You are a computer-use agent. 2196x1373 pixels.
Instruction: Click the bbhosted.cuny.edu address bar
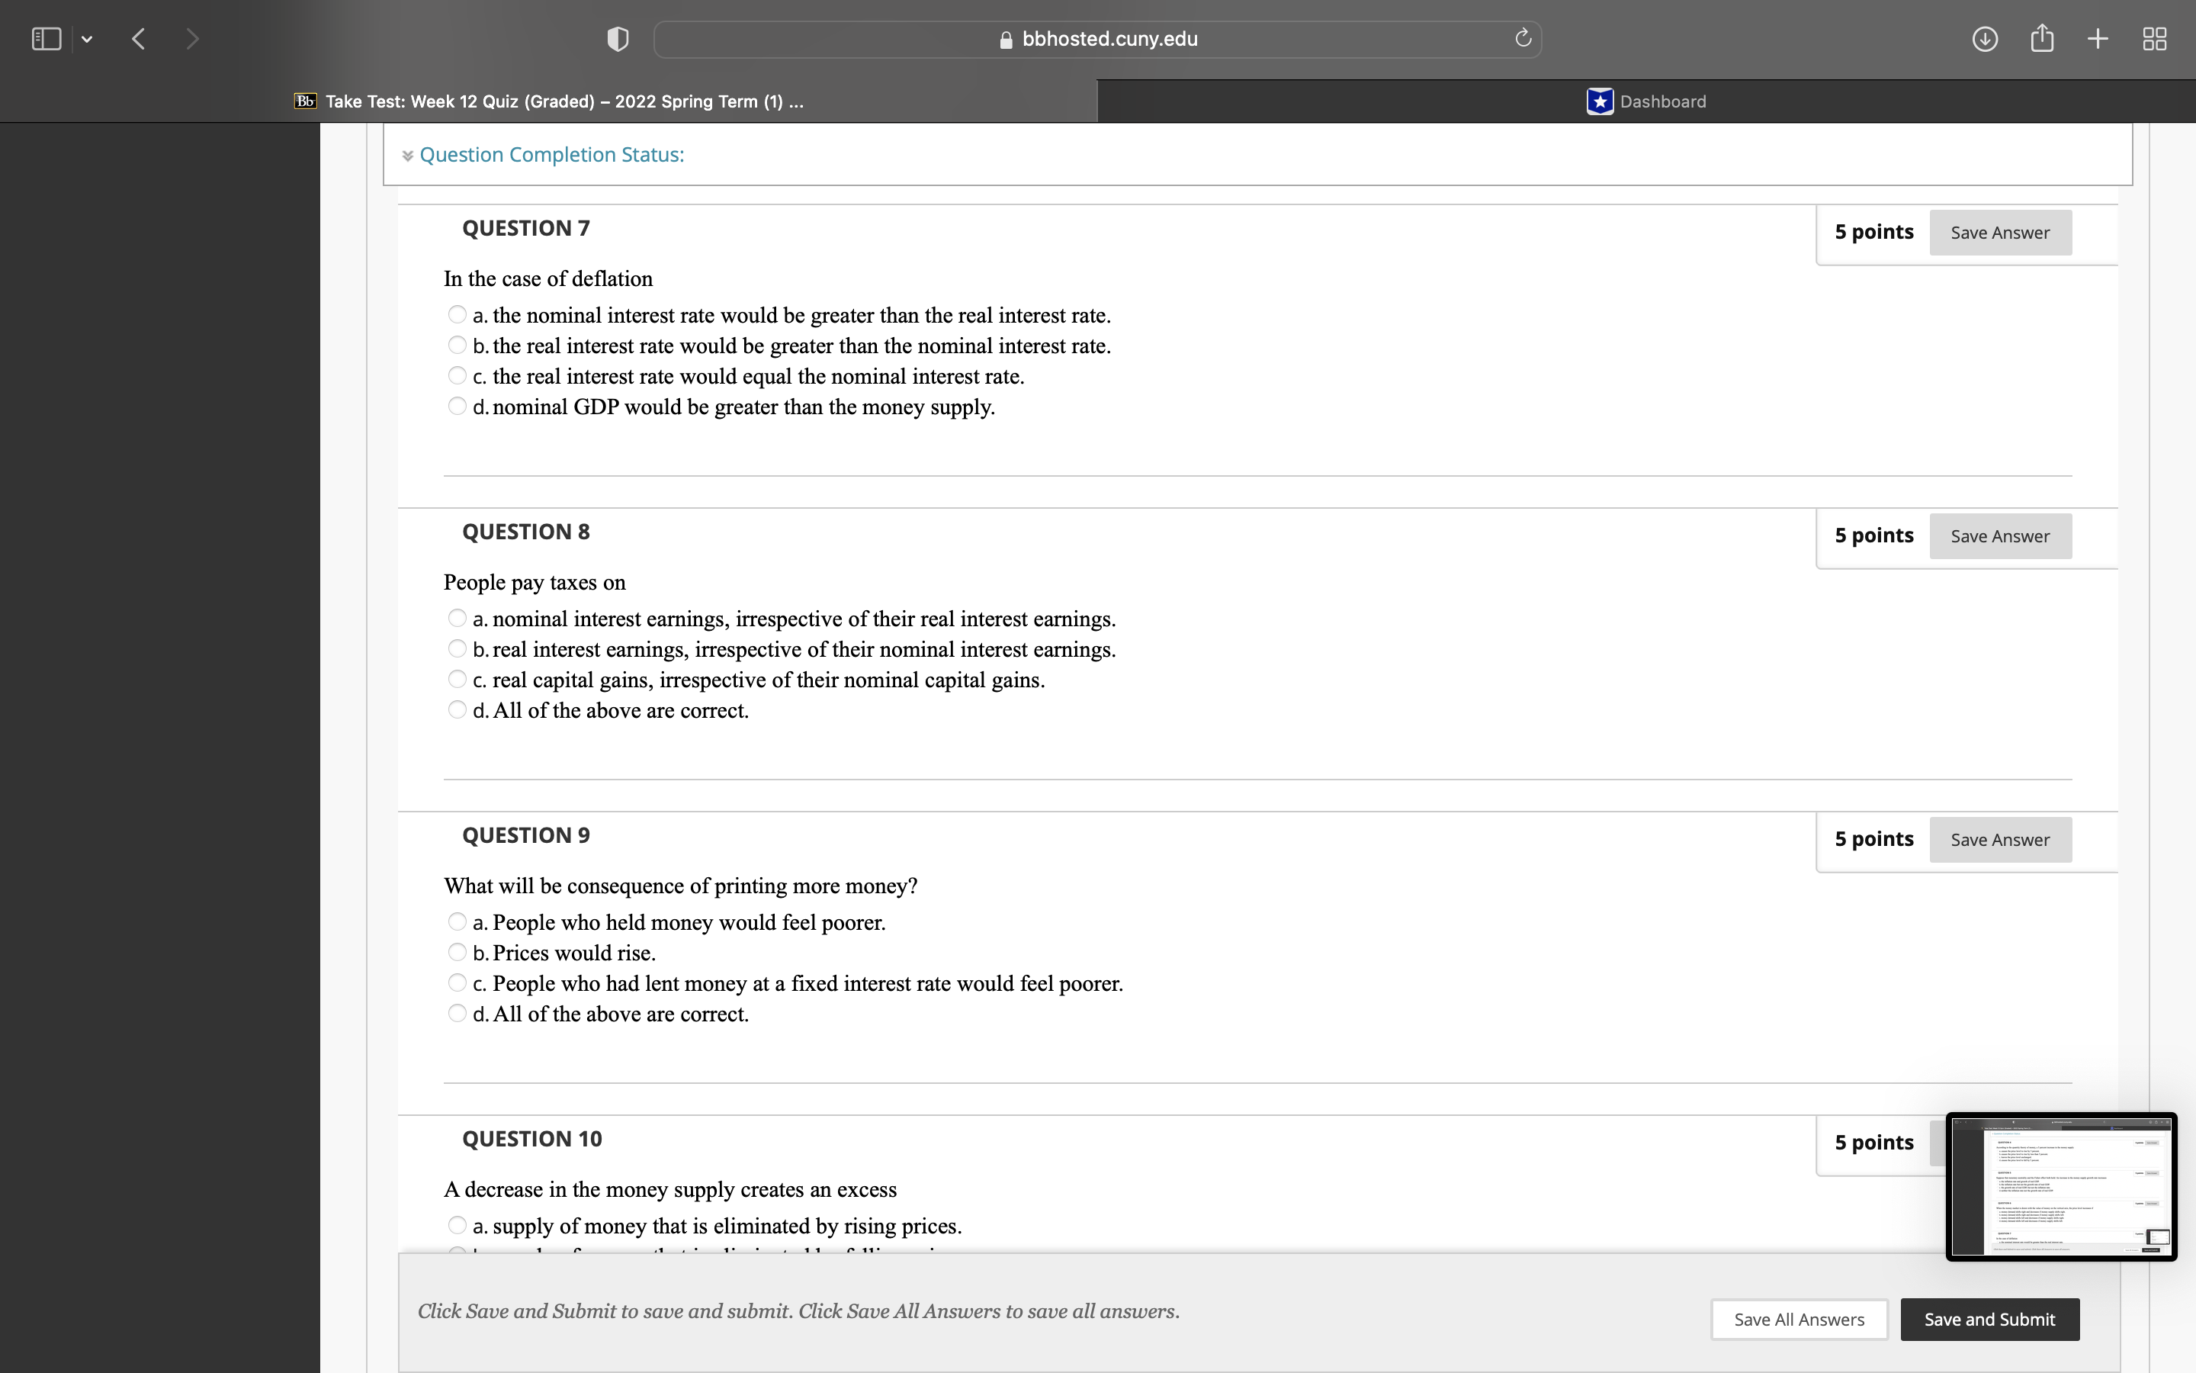tap(1097, 39)
